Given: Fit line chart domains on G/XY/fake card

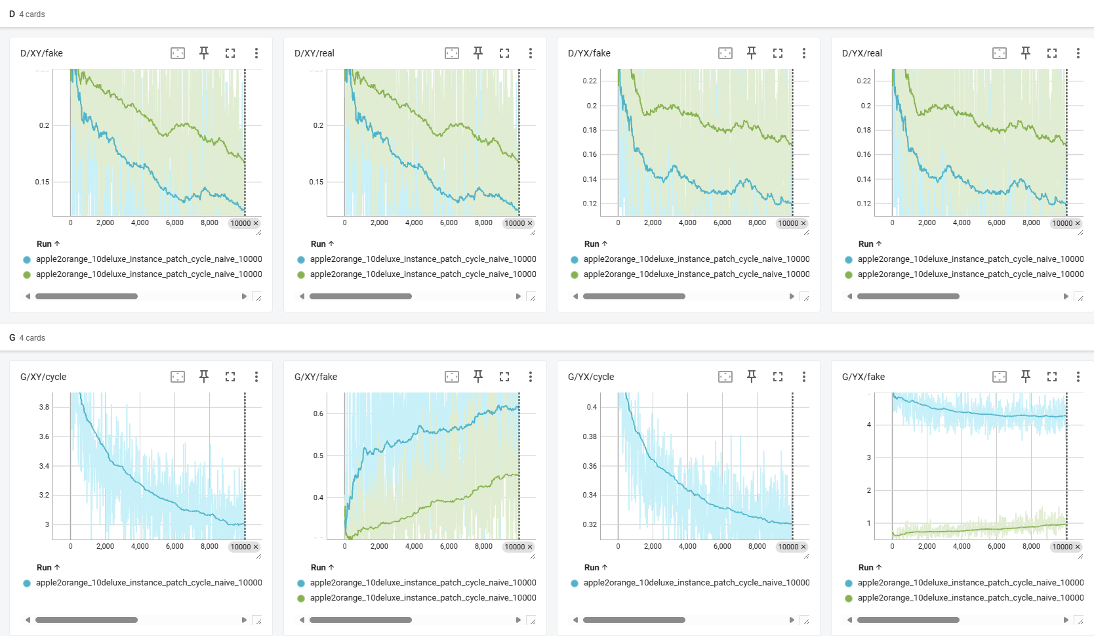Looking at the screenshot, I should (x=452, y=377).
